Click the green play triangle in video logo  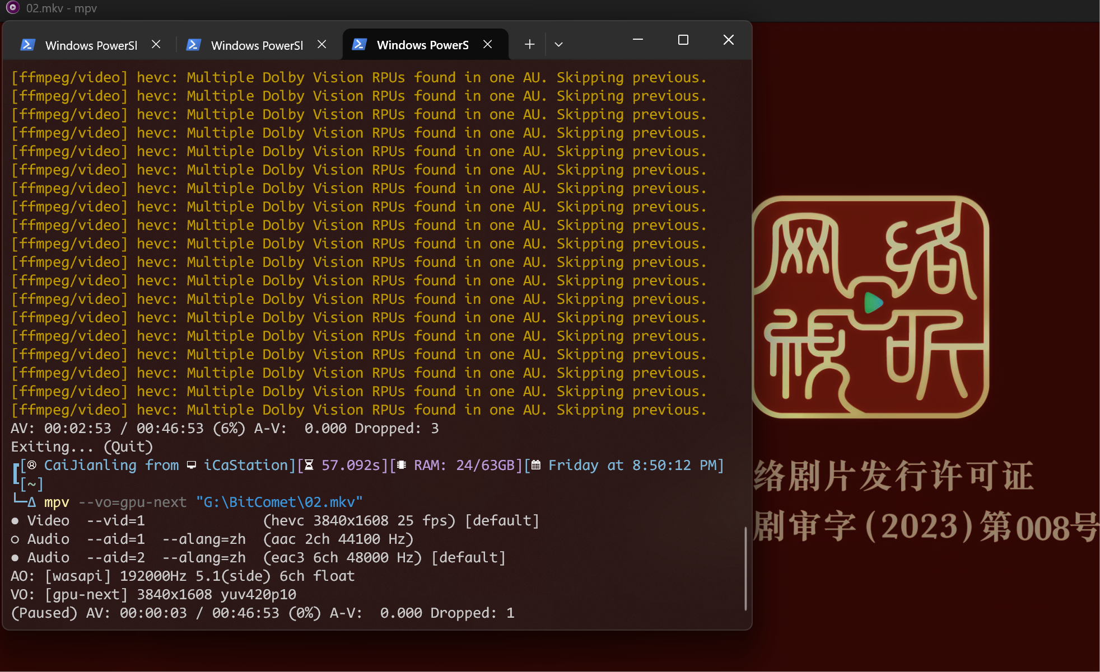(873, 303)
